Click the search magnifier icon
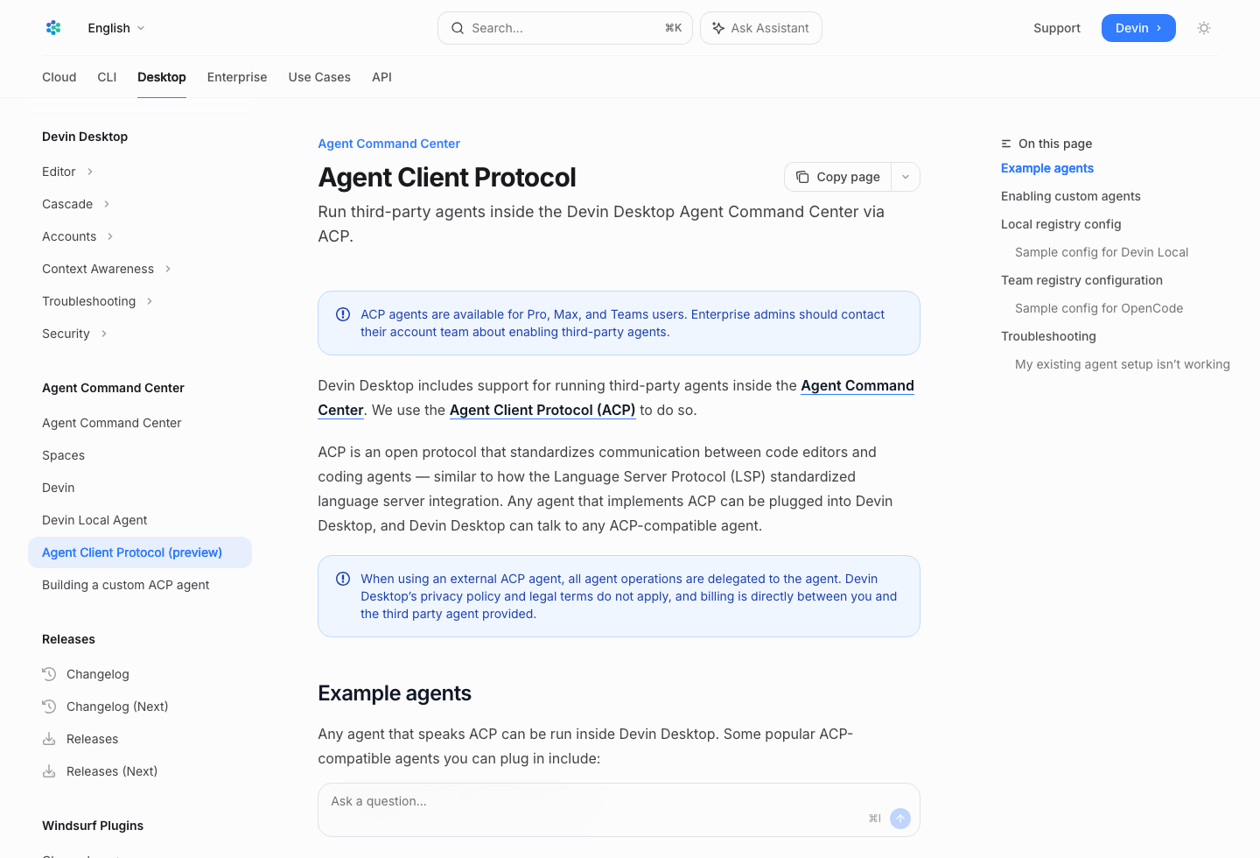Viewport: 1260px width, 858px height. tap(458, 28)
